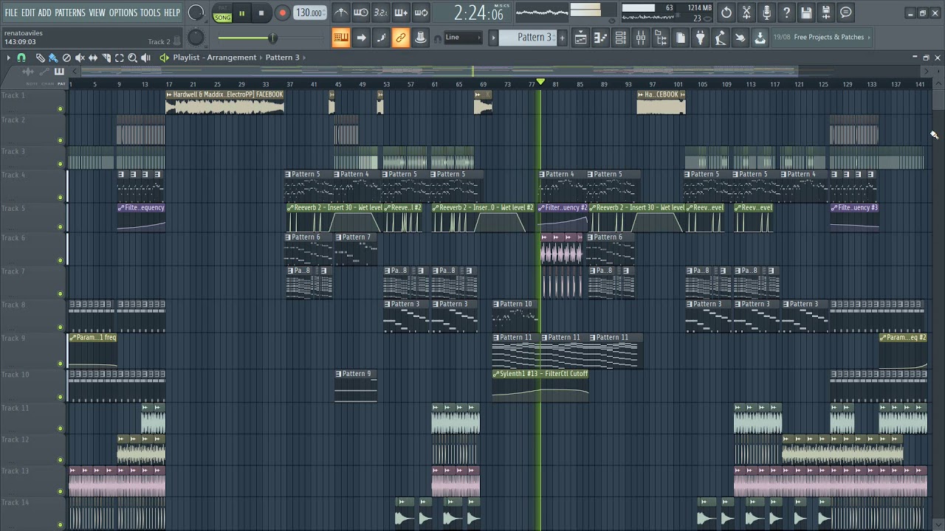The width and height of the screenshot is (945, 531).
Task: Click the record button
Action: click(282, 13)
